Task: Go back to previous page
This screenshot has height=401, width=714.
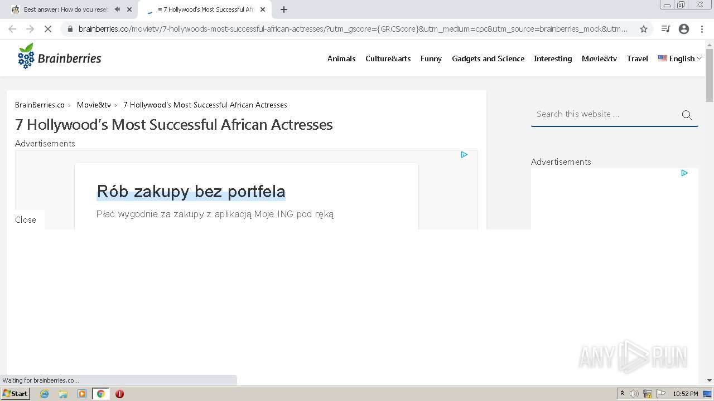Action: click(12, 29)
